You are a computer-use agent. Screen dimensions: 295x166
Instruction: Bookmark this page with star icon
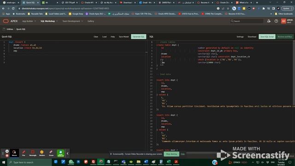[228, 8]
